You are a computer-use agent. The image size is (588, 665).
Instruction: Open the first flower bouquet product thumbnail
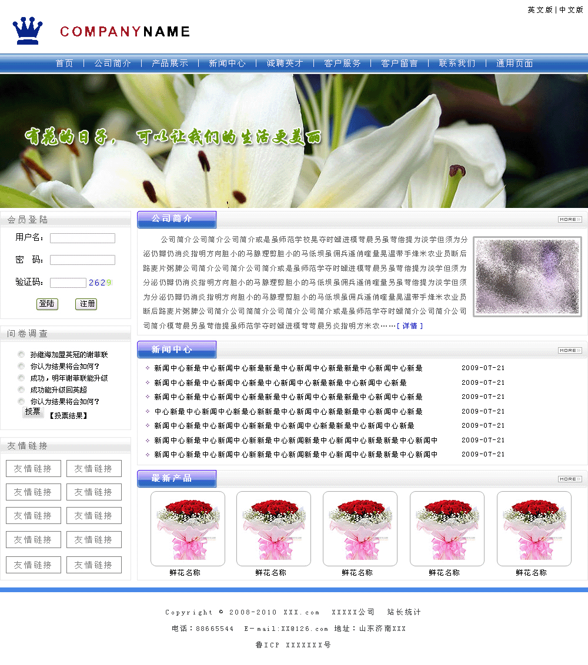[188, 528]
